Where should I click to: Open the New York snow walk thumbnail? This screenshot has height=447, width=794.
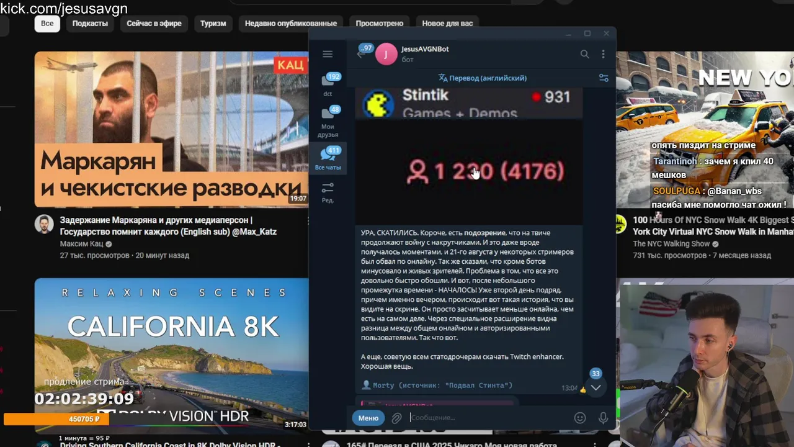coord(705,129)
